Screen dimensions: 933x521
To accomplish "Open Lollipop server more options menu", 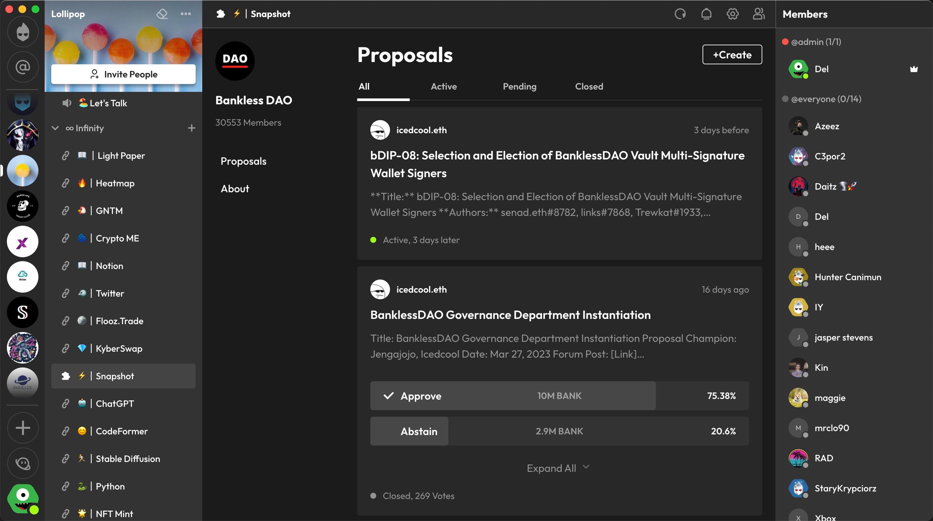I will (186, 14).
